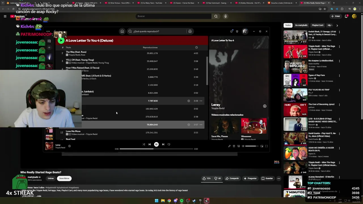Mute Spotify with the speaker icon
The height and width of the screenshot is (204, 363).
click(x=243, y=146)
